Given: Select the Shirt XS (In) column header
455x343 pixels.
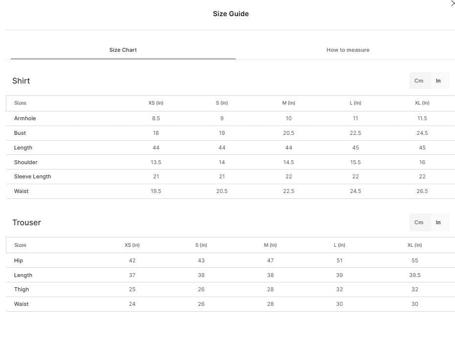Looking at the screenshot, I should point(156,103).
